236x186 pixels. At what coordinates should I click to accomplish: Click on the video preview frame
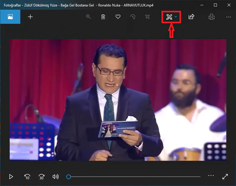118,100
